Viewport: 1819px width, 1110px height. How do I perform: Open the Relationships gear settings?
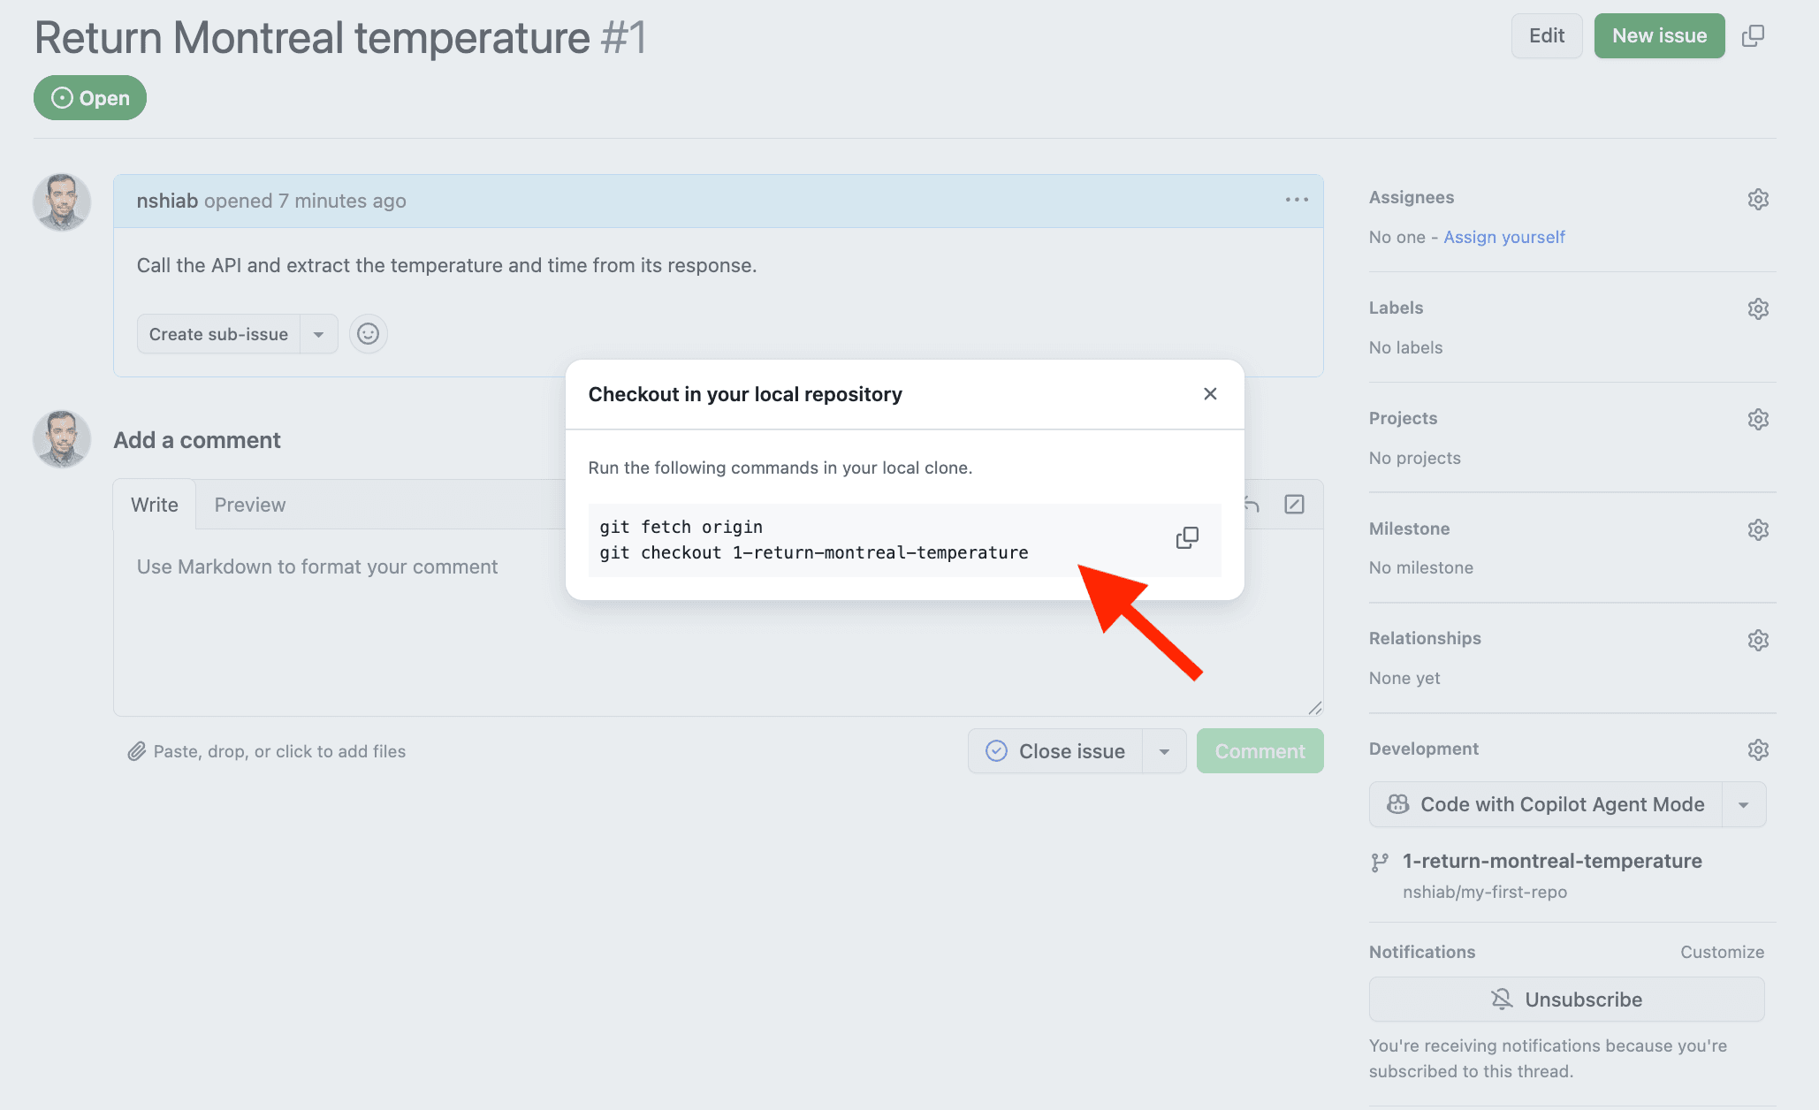coord(1758,640)
